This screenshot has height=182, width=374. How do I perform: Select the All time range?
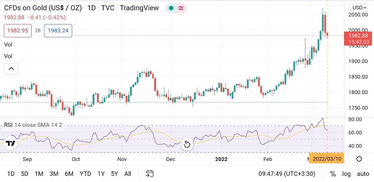pyautogui.click(x=128, y=174)
